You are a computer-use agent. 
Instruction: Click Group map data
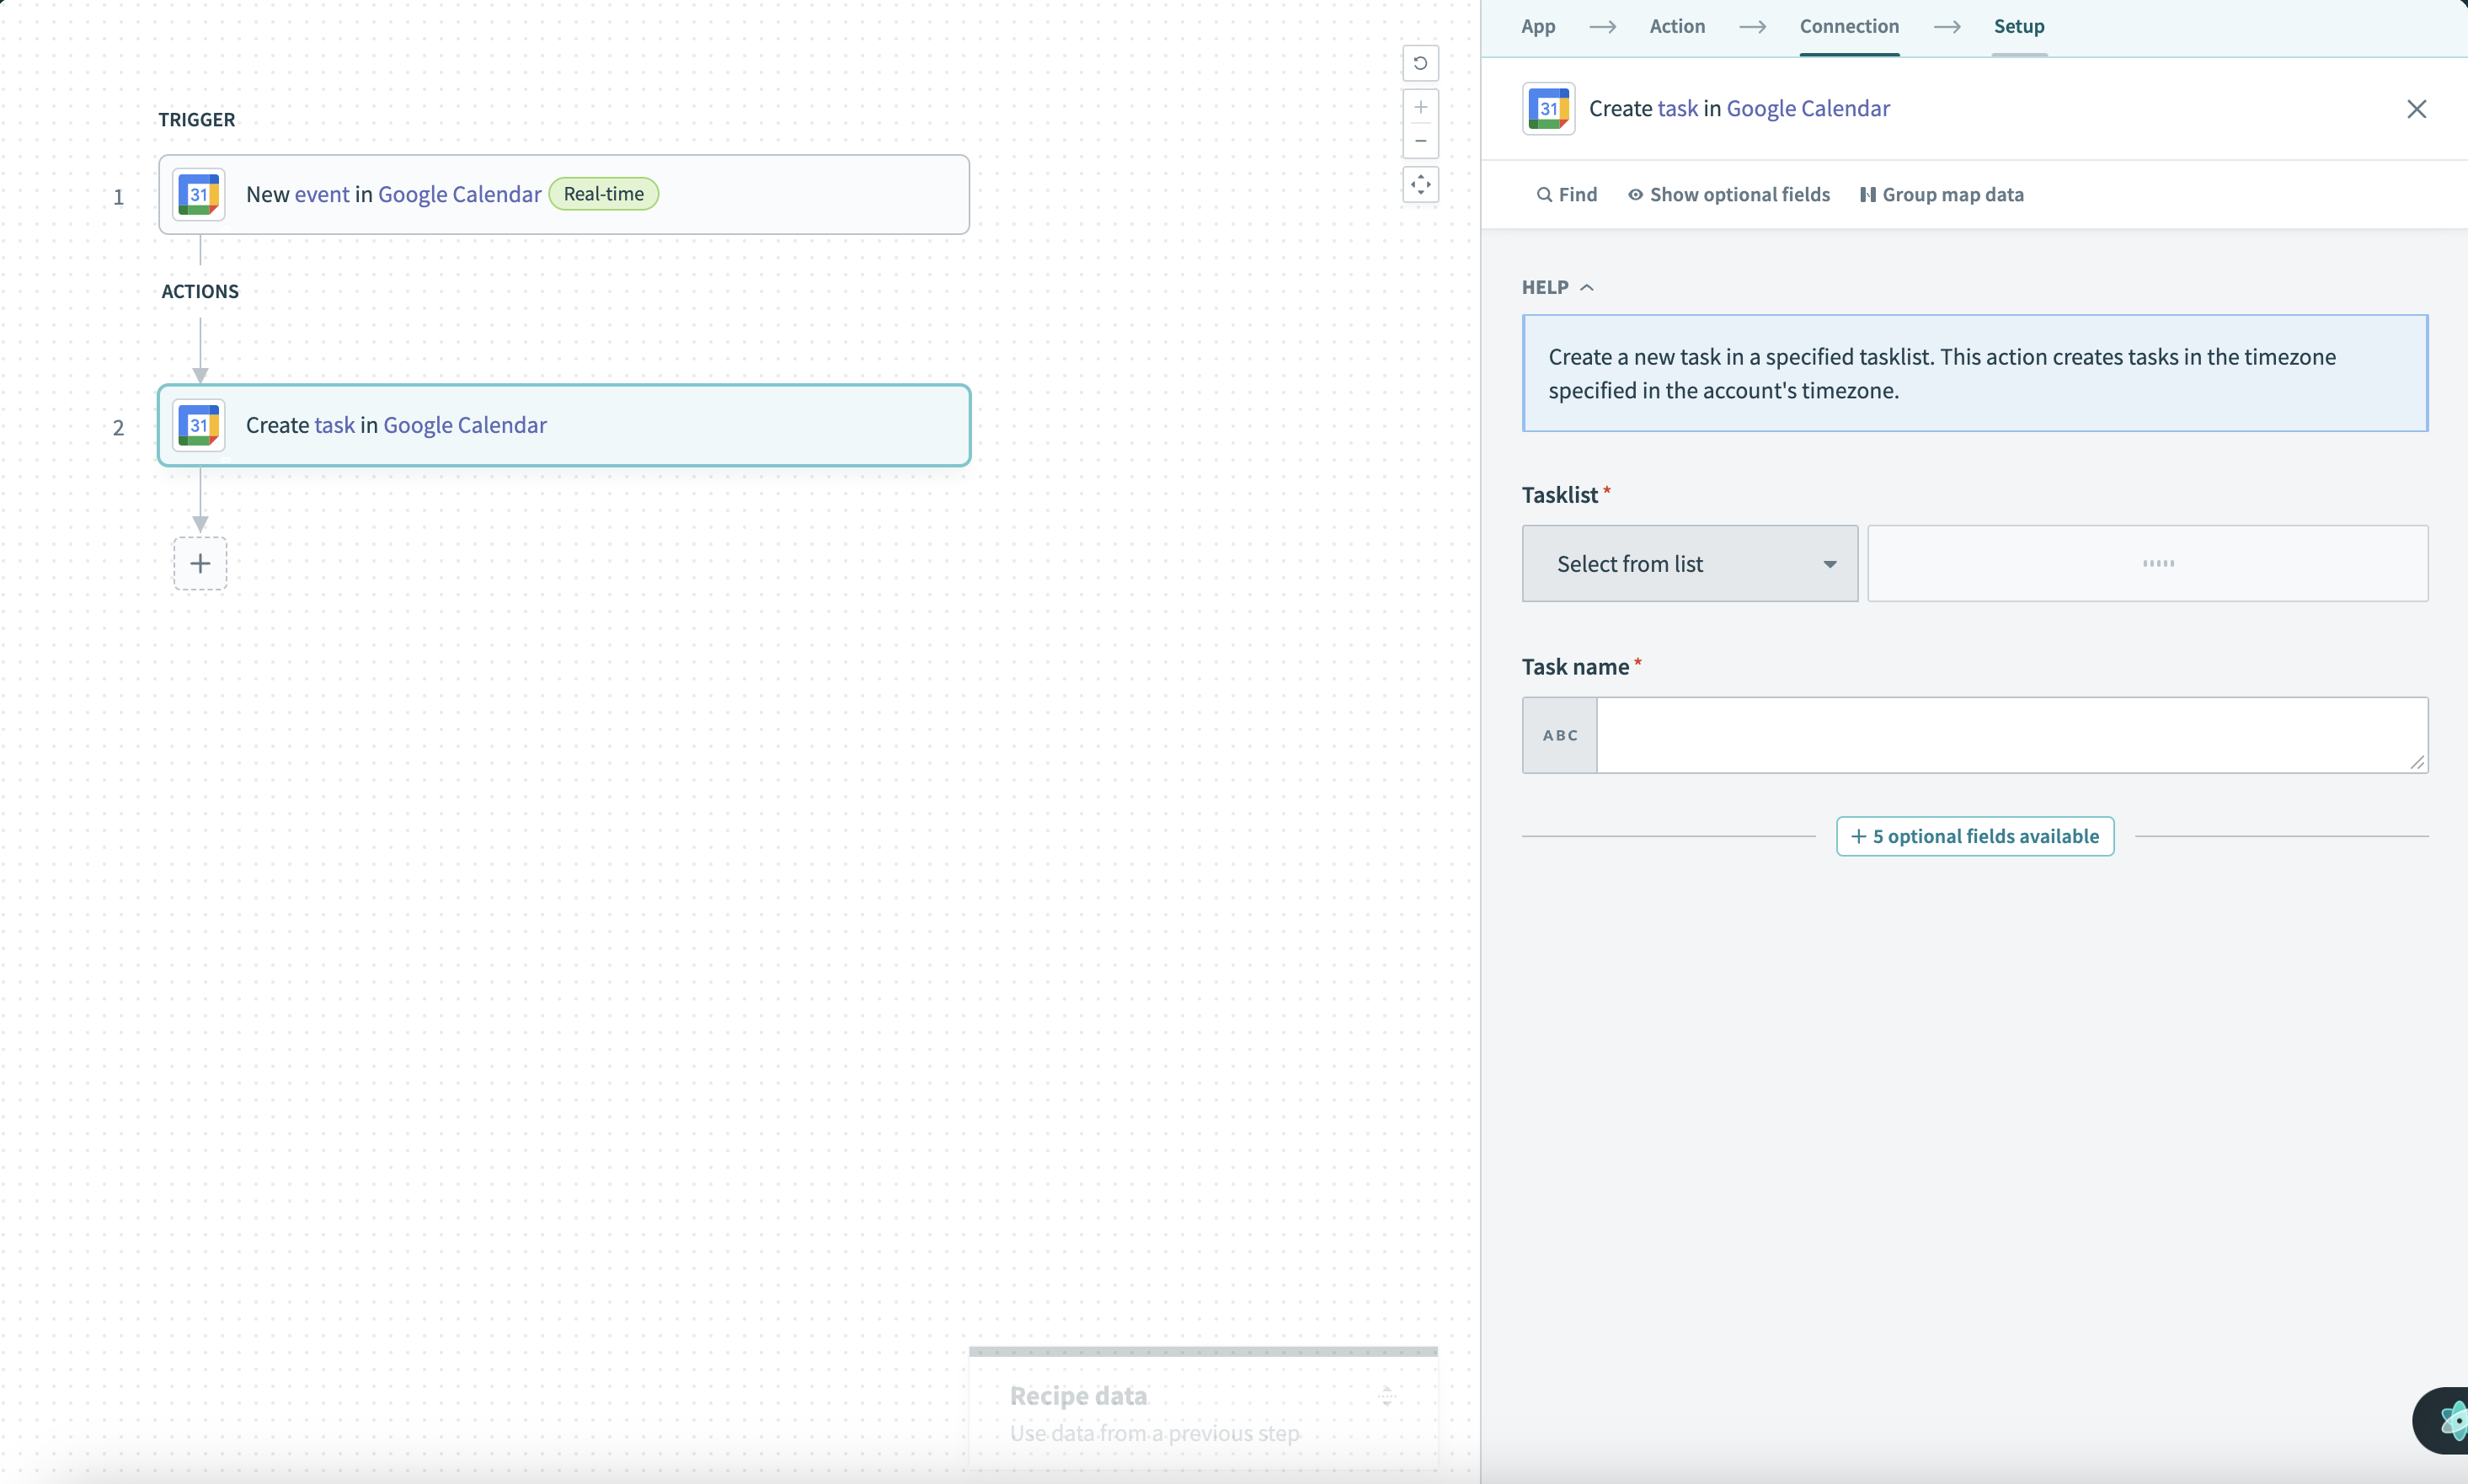coord(1941,195)
